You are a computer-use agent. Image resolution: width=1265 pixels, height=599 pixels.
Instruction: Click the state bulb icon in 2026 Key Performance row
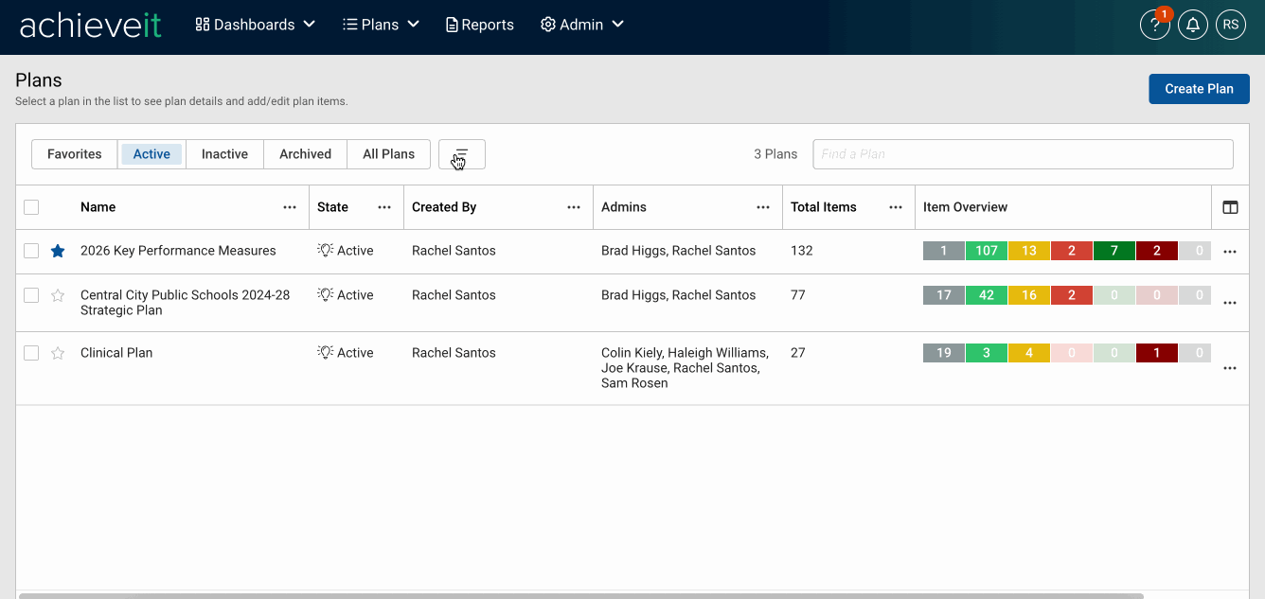tap(326, 250)
